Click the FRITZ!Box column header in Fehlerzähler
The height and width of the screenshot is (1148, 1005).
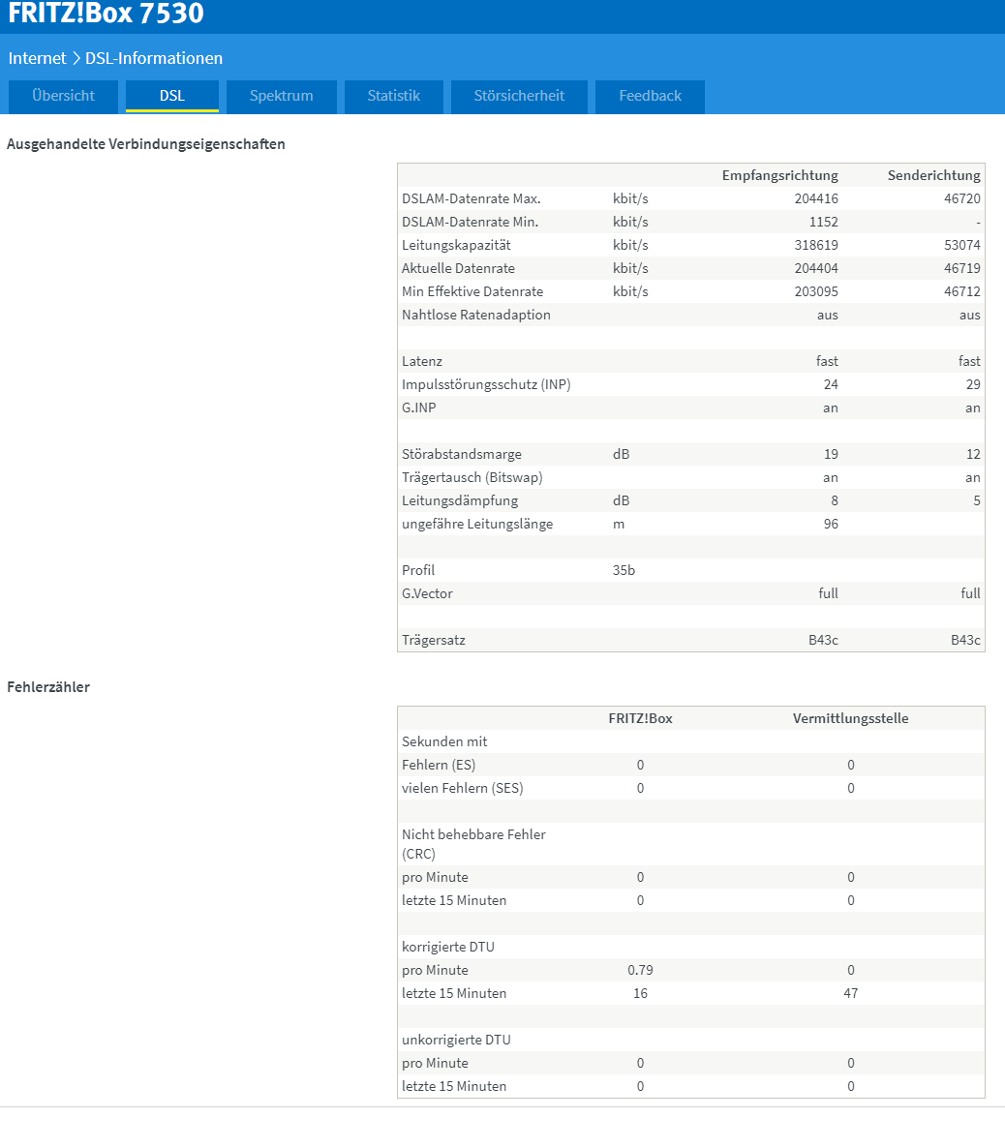pos(640,719)
